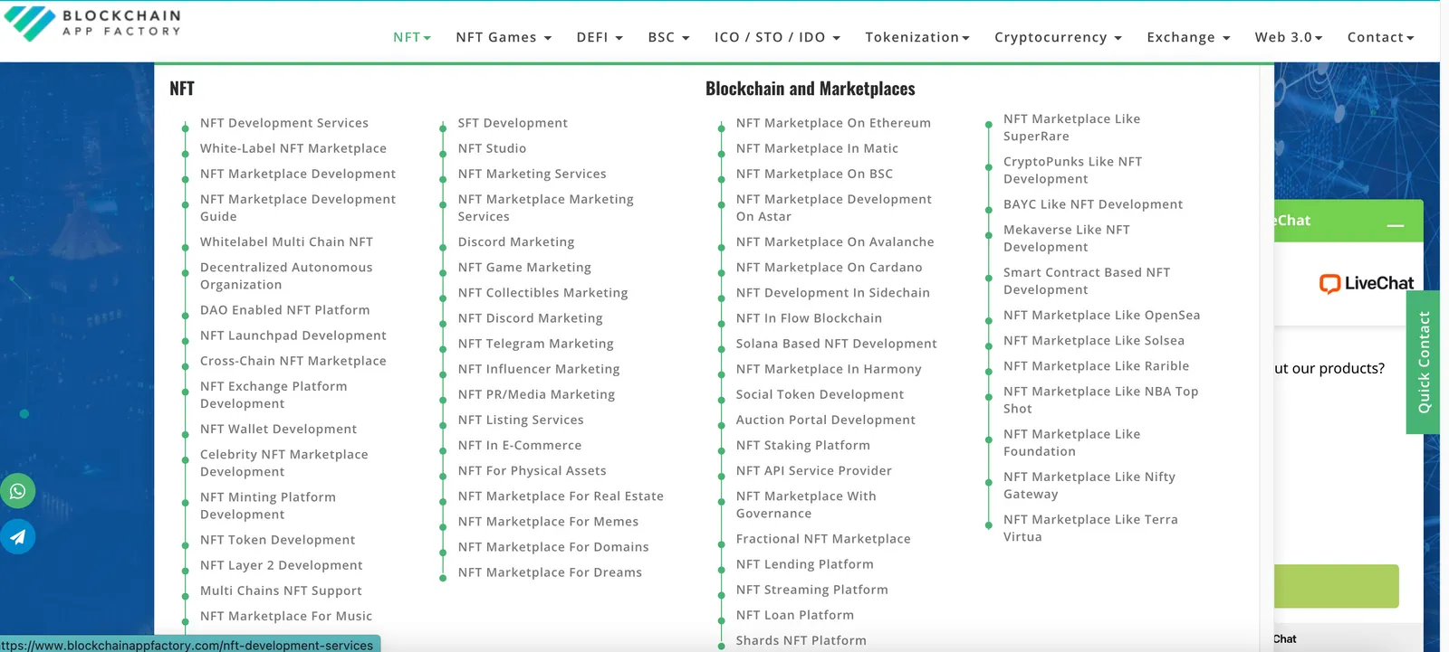1449x652 pixels.
Task: Select Solana Based NFT Development
Action: 836,344
